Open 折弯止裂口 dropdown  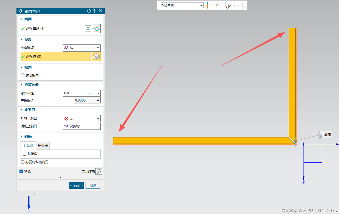tap(82, 119)
